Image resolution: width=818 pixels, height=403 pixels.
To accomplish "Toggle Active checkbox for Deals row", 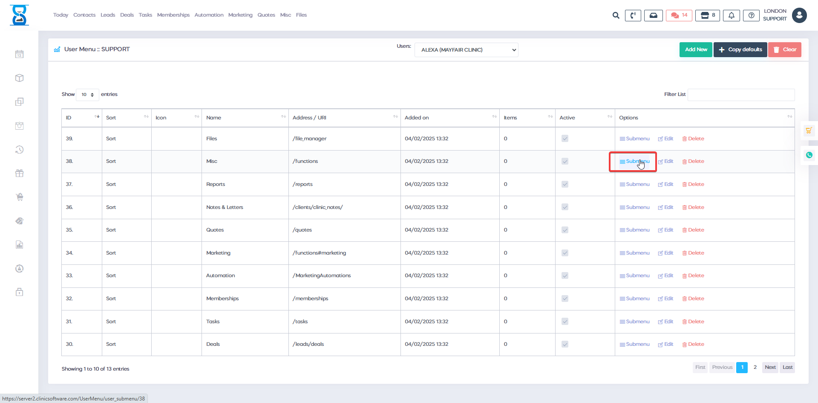I will [x=565, y=344].
